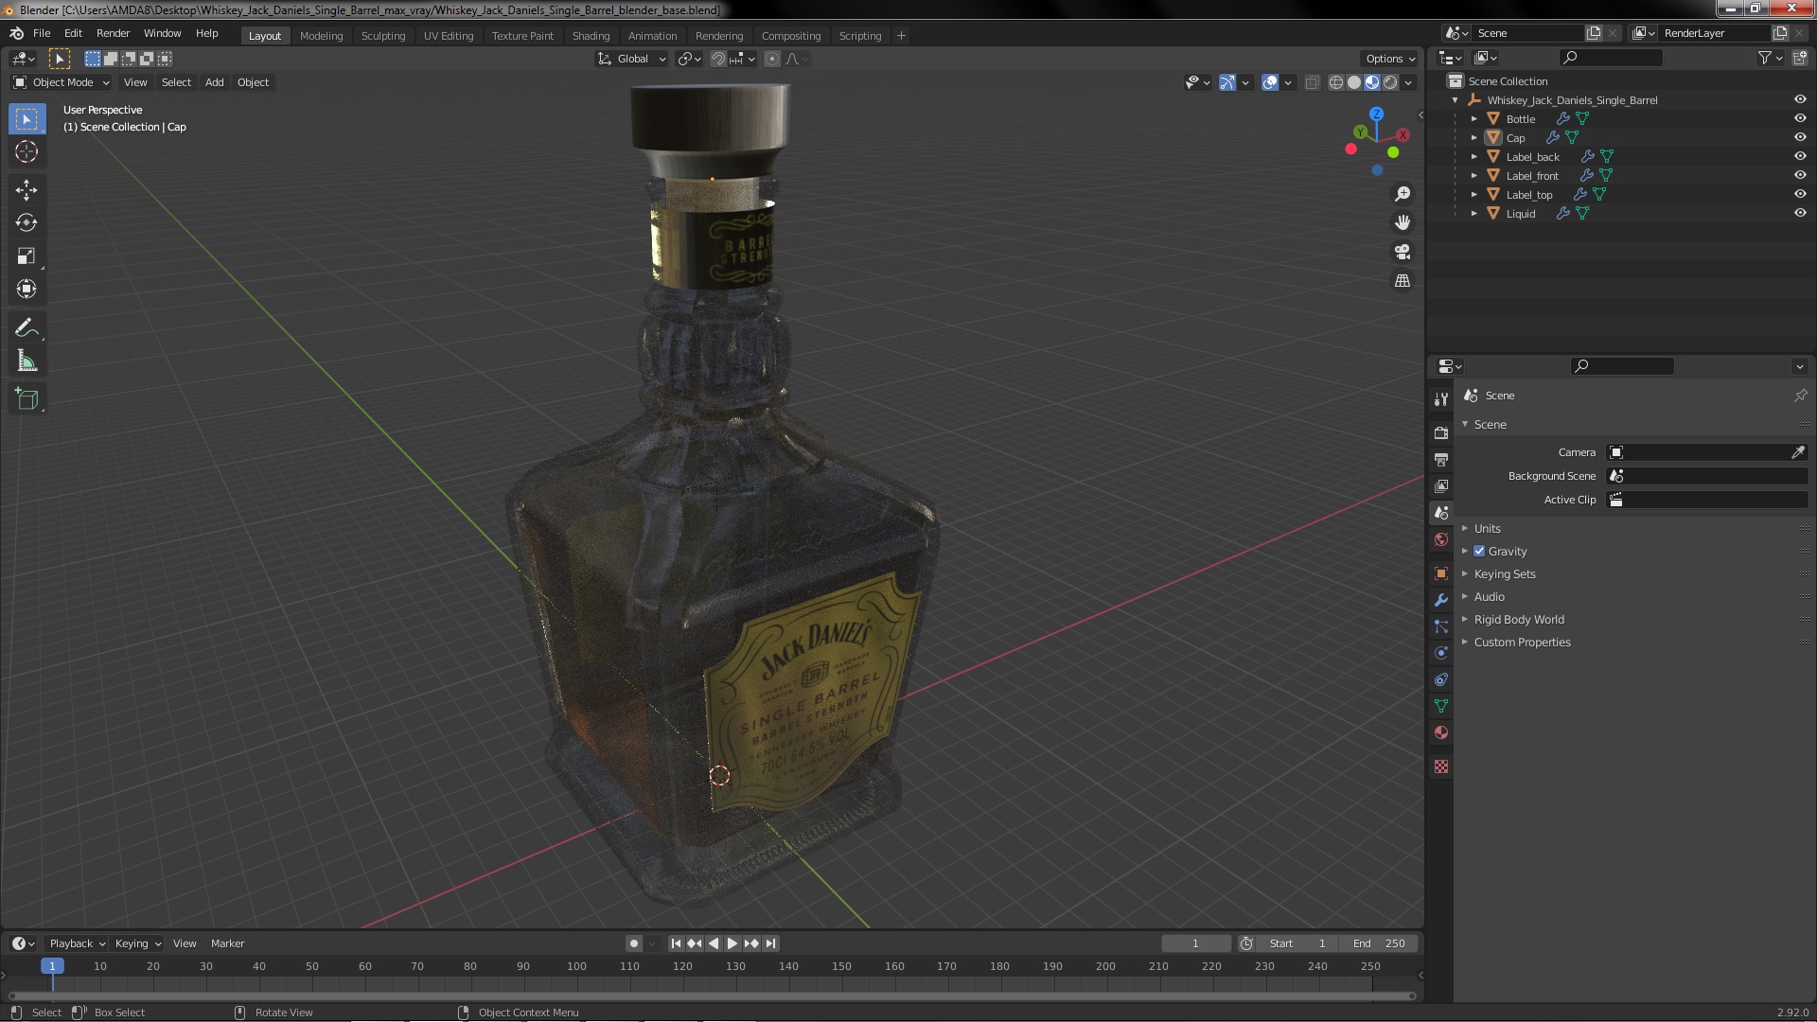Activate the Move tool
Screen dimensions: 1817x1022
(26, 189)
